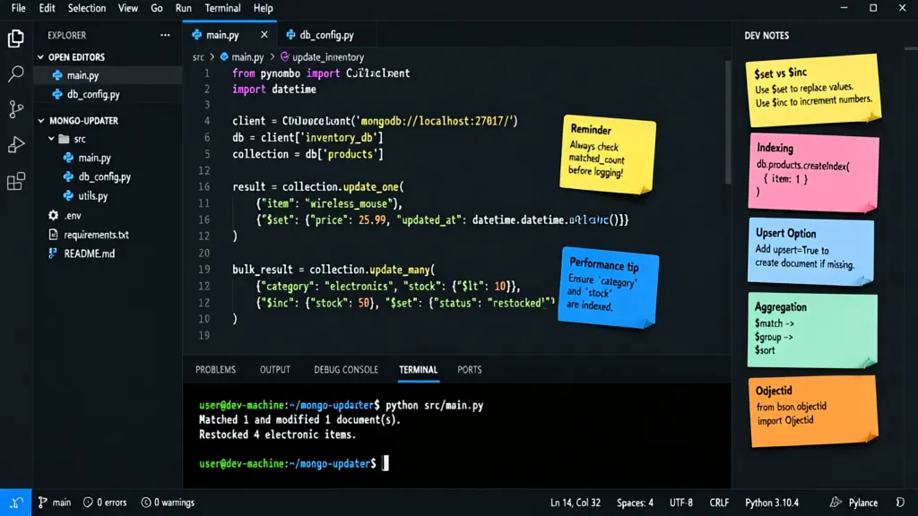Open the Explorer view in activity bar

point(16,39)
